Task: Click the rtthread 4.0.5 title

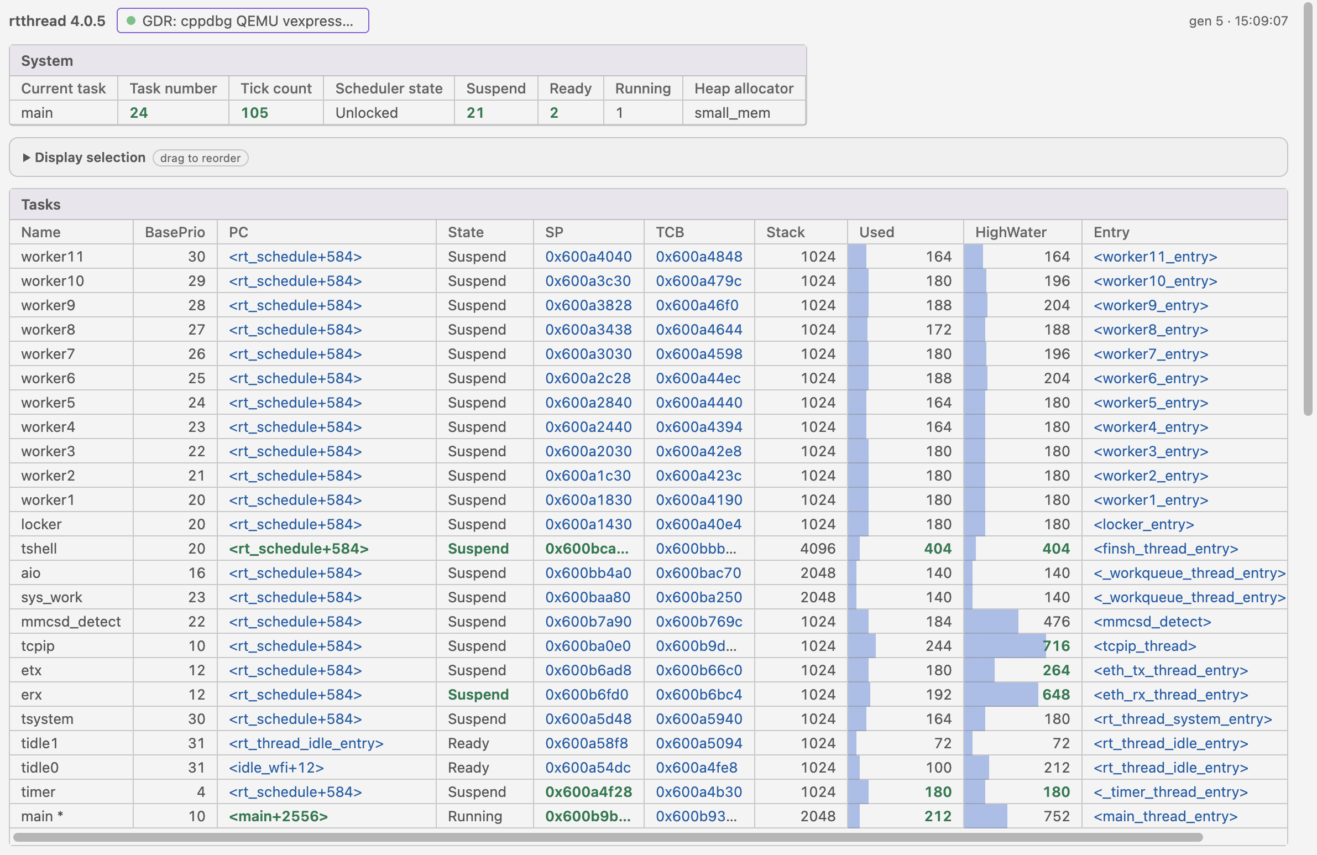Action: 57,21
